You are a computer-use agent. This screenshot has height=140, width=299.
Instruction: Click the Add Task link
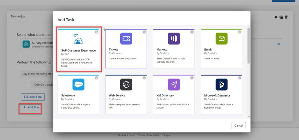click(x=31, y=107)
